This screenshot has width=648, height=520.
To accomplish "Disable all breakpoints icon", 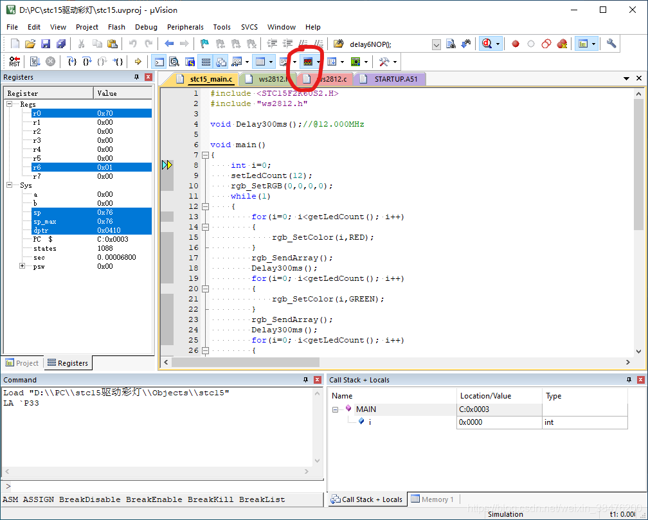I will [546, 44].
